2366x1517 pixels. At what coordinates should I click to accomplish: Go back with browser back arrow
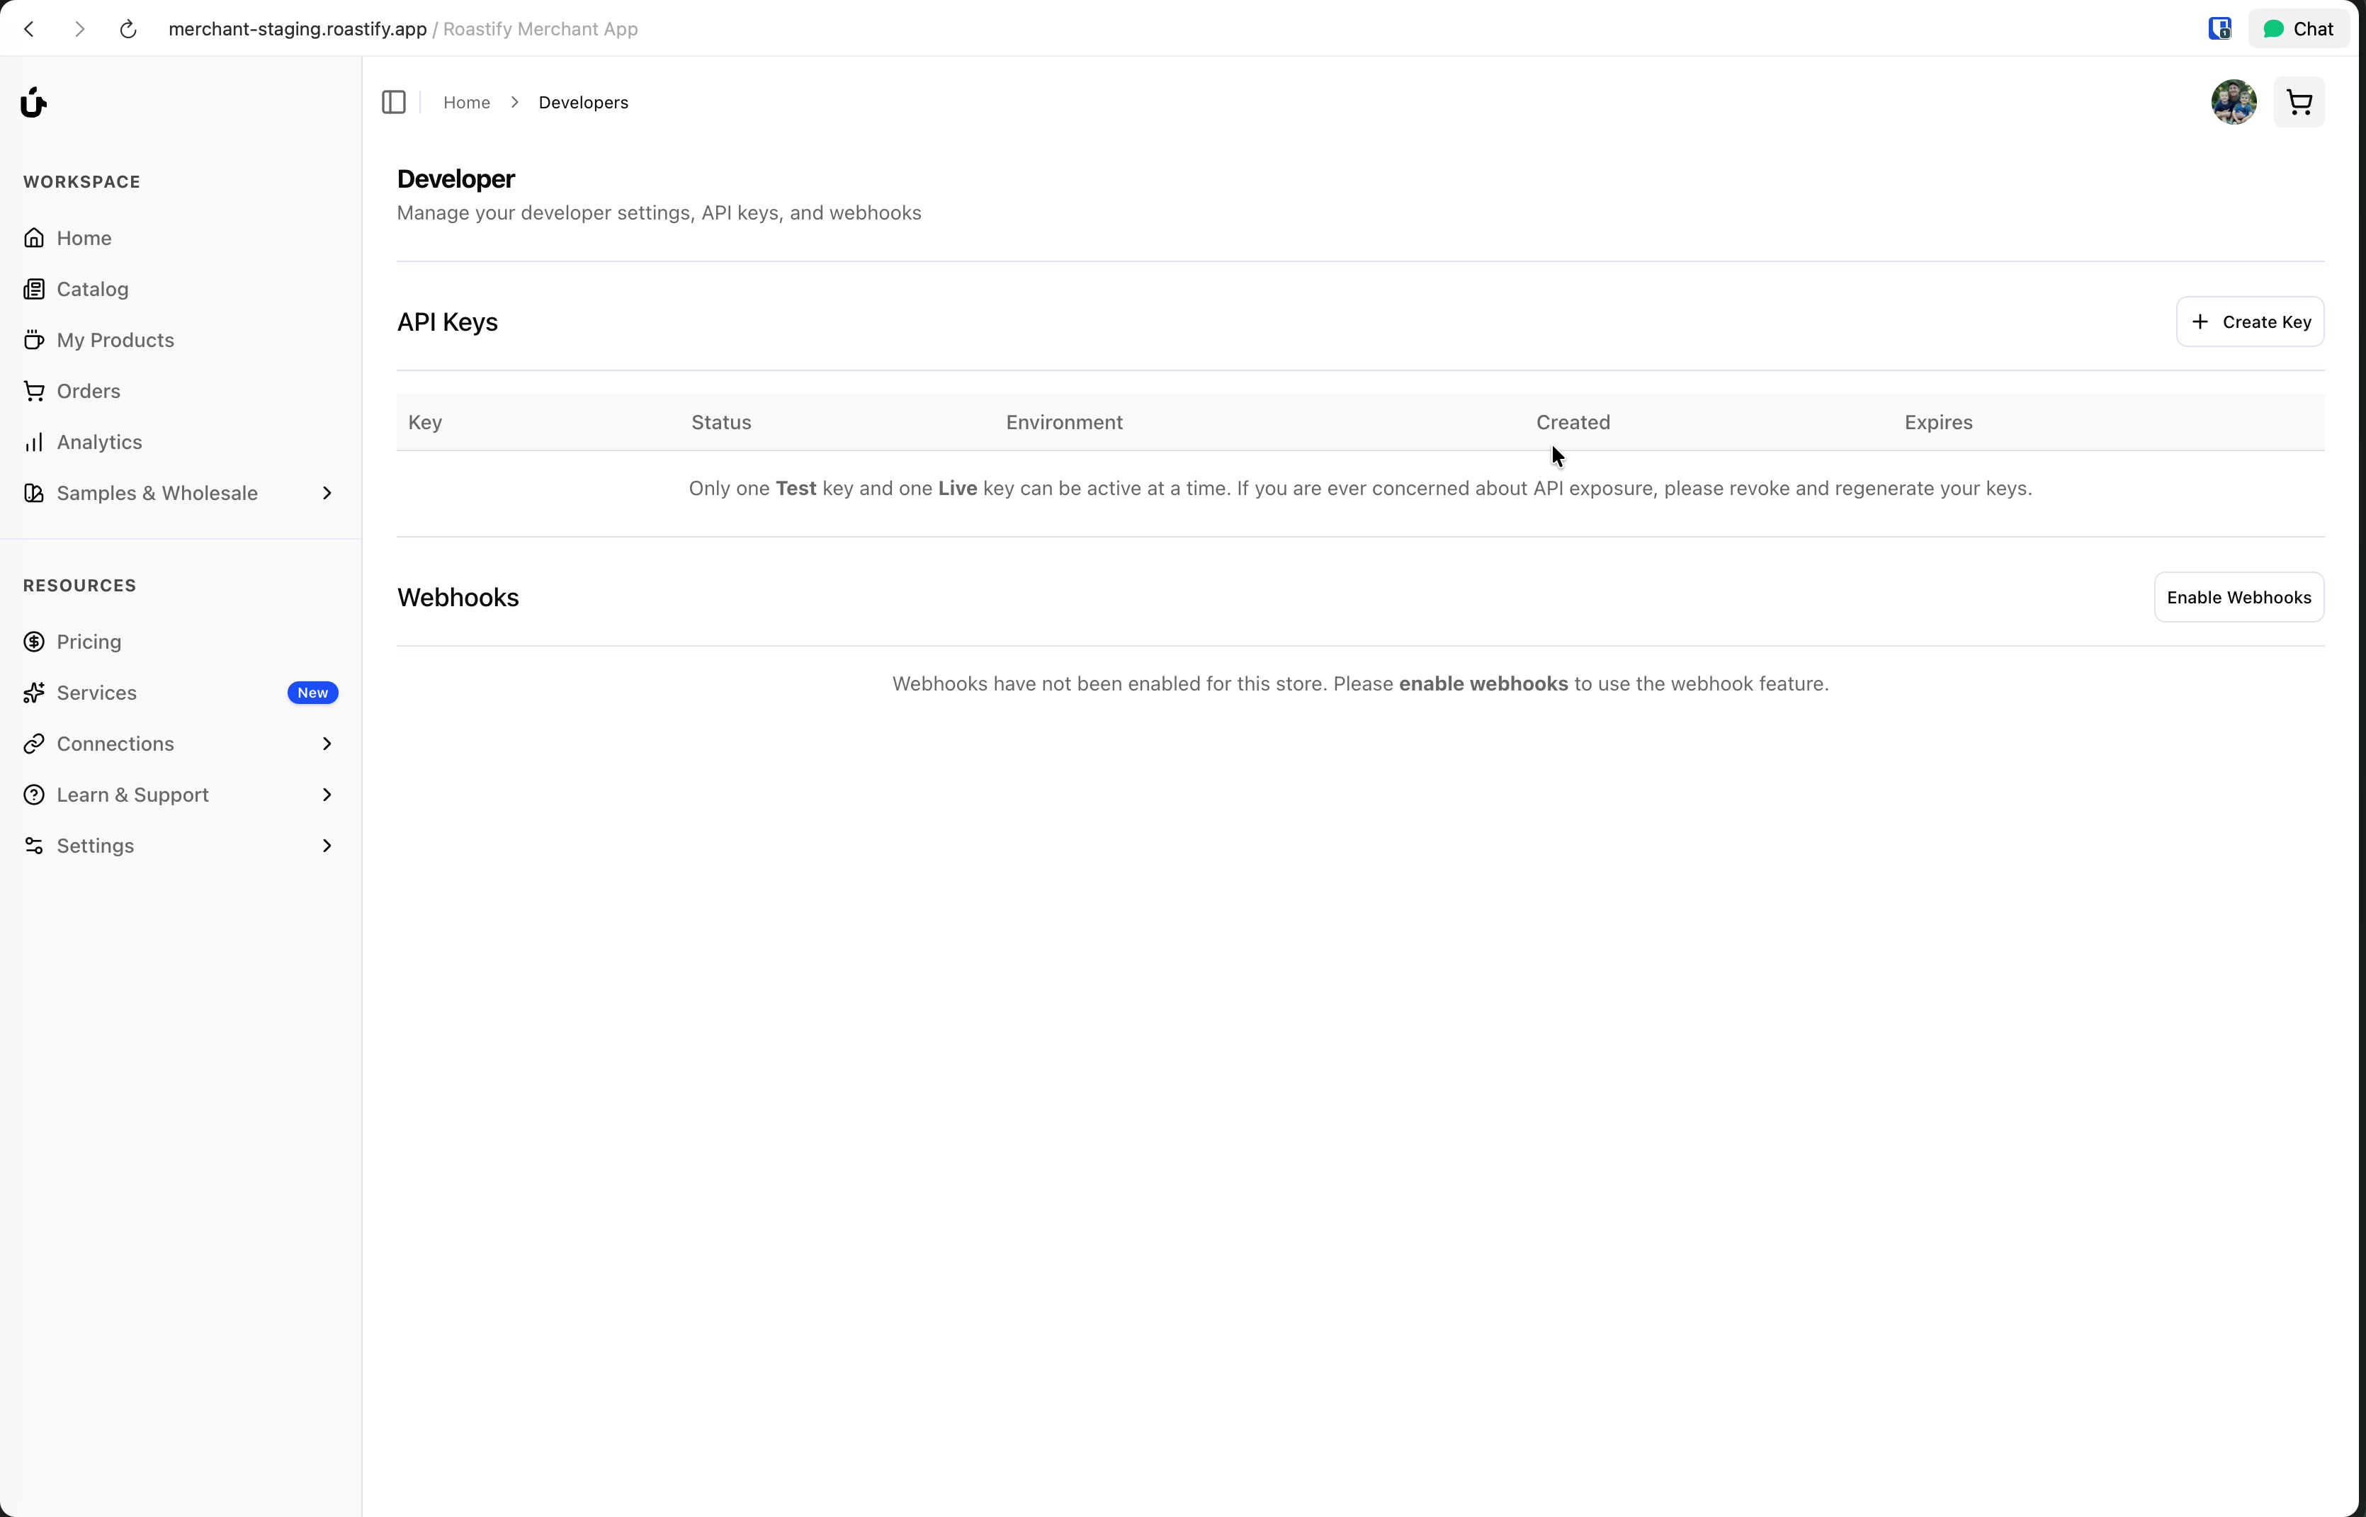30,30
